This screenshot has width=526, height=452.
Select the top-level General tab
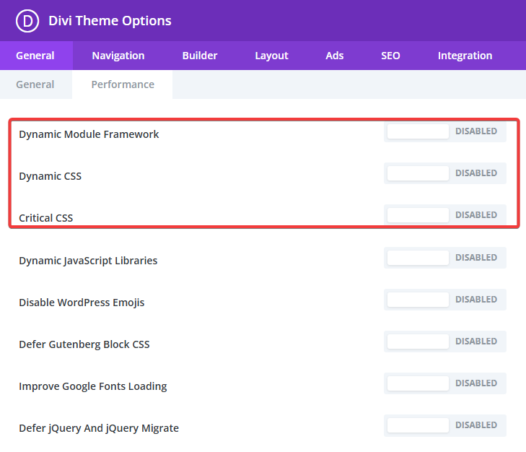pyautogui.click(x=35, y=56)
